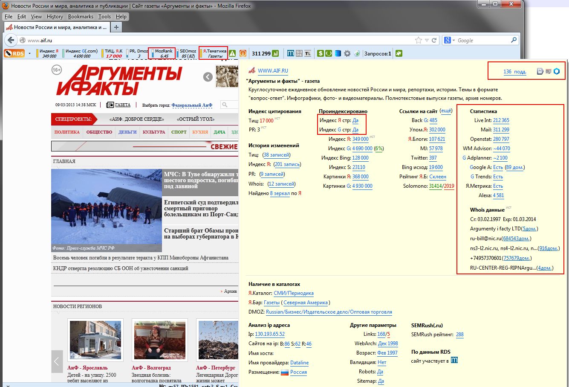Click the blue hexagon icon in panel header

557,71
